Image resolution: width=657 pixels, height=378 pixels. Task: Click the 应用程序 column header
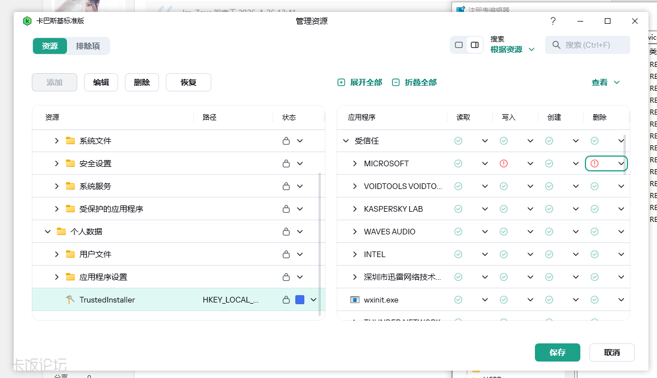click(362, 117)
